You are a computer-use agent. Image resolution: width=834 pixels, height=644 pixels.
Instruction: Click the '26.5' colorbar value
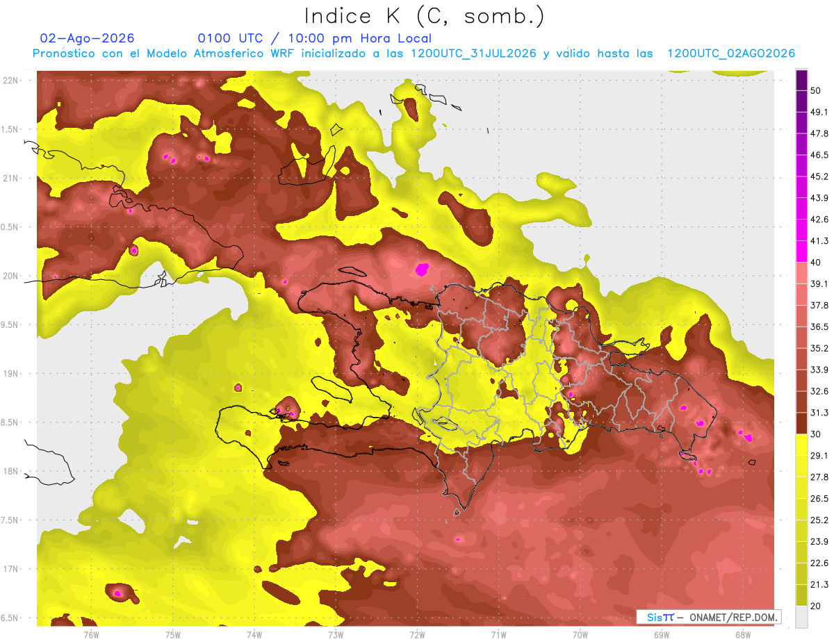point(819,498)
